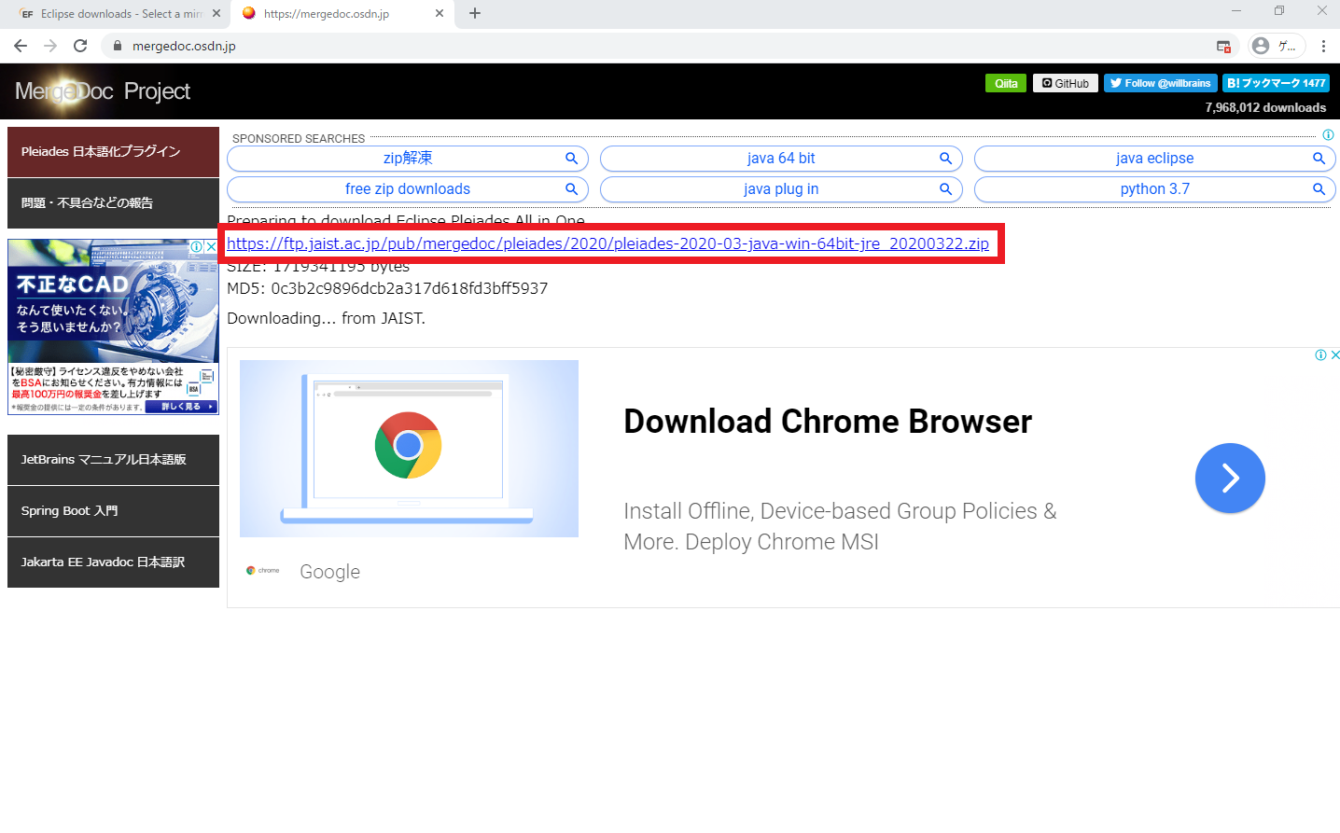1340x833 pixels.
Task: Click ad info icon on Chrome ad
Action: pyautogui.click(x=1320, y=354)
